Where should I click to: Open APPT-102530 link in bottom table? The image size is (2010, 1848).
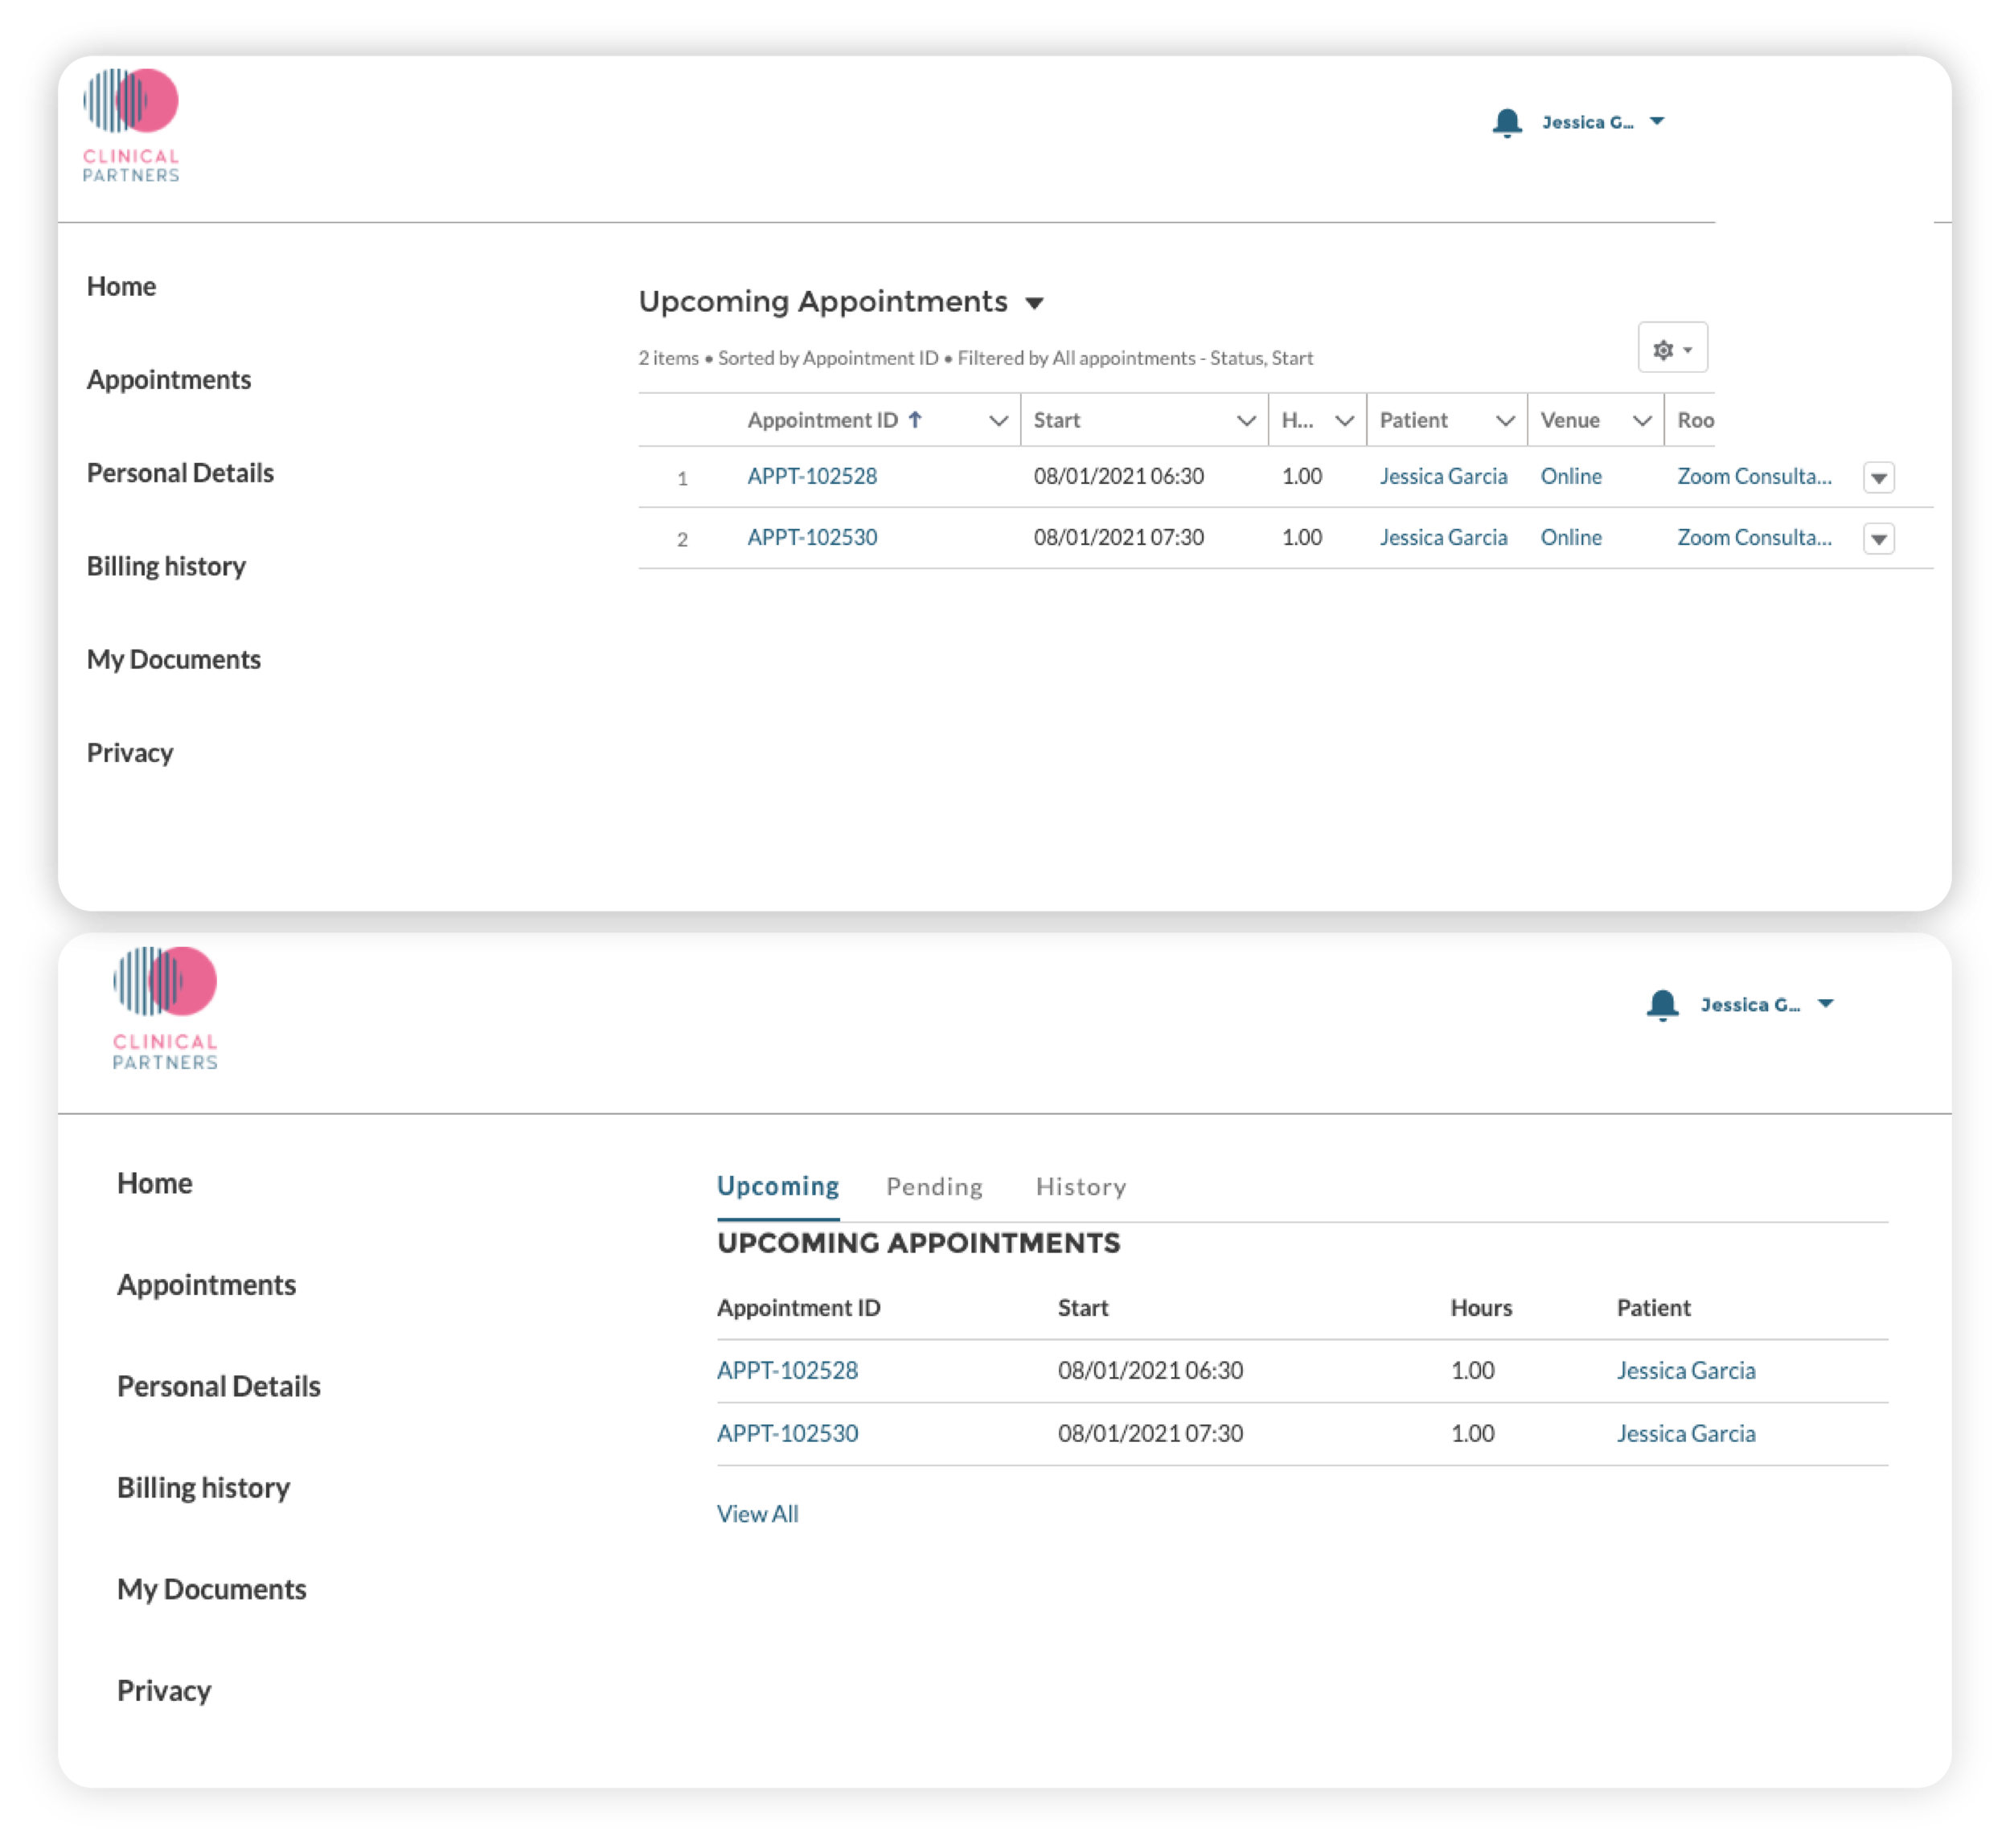click(x=787, y=1434)
